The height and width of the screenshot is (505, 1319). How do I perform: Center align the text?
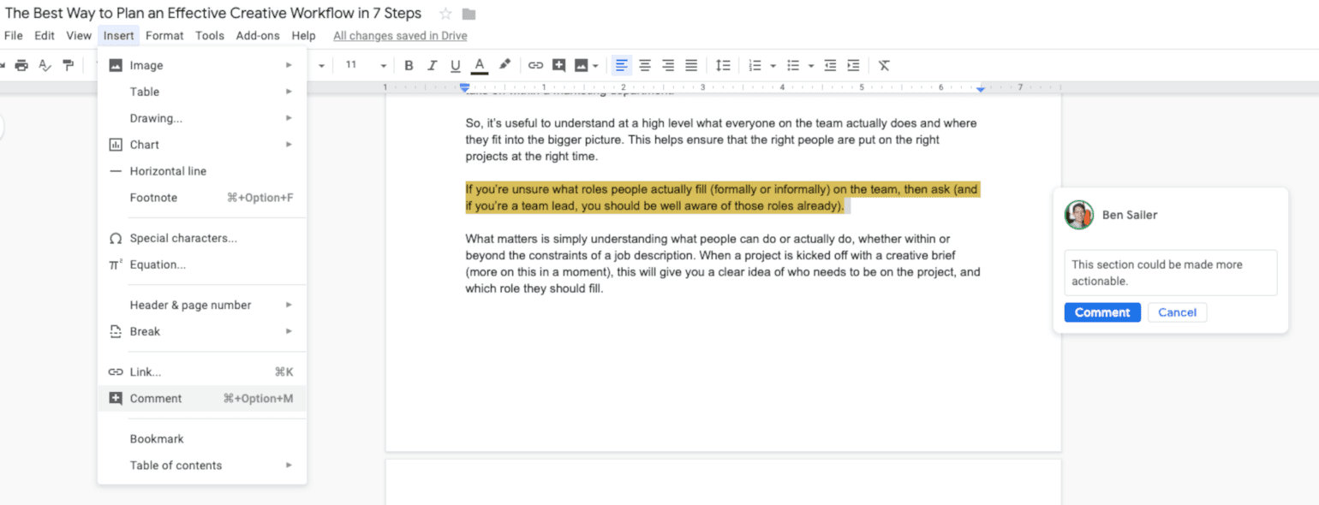tap(645, 65)
